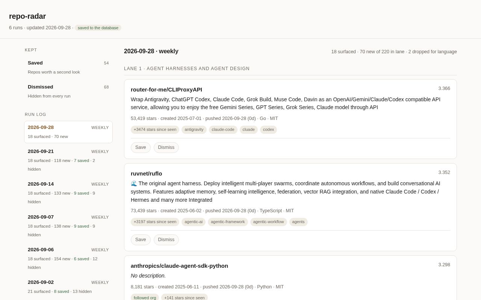Click the claude-code topic tag
Image resolution: width=481 pixels, height=300 pixels.
223,130
